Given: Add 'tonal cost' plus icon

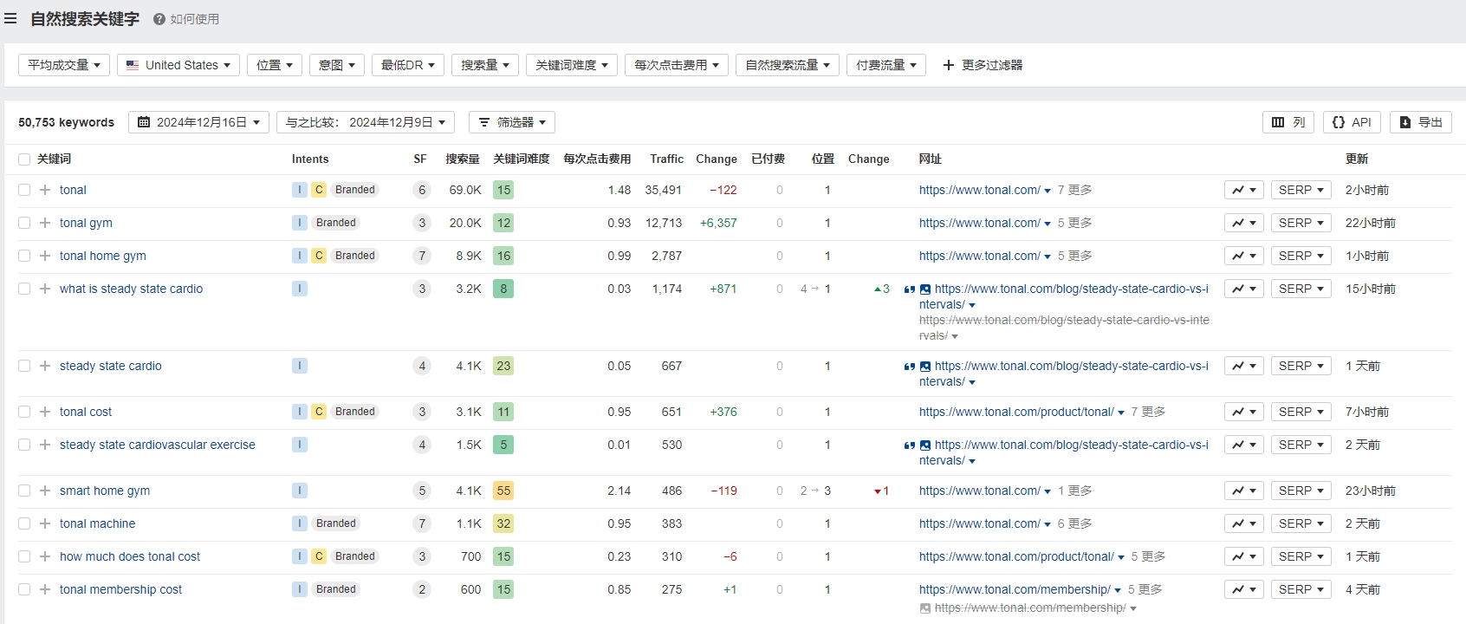Looking at the screenshot, I should pos(45,412).
